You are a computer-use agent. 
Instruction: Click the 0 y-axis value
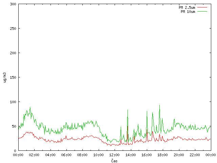coord(15,151)
